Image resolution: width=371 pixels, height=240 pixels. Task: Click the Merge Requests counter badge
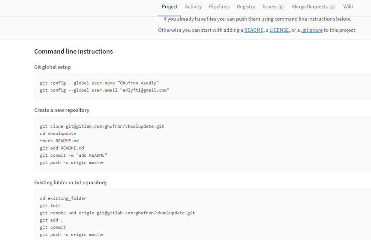tap(332, 7)
